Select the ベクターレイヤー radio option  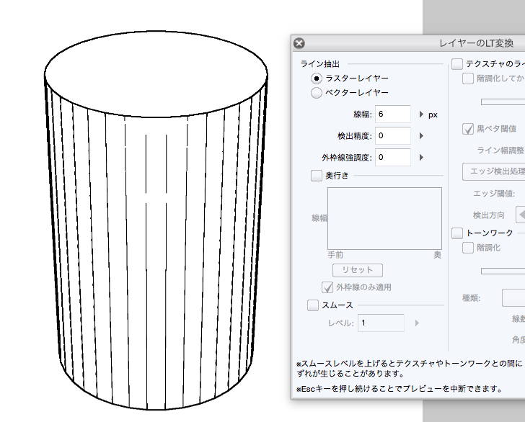(x=317, y=93)
